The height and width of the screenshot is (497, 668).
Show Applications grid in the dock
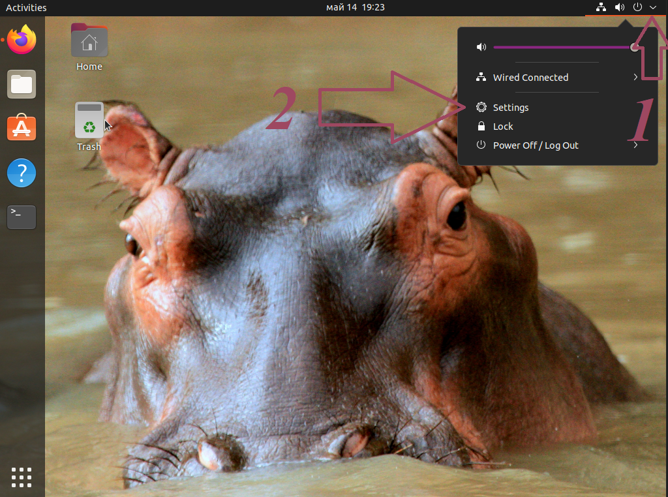coord(22,477)
